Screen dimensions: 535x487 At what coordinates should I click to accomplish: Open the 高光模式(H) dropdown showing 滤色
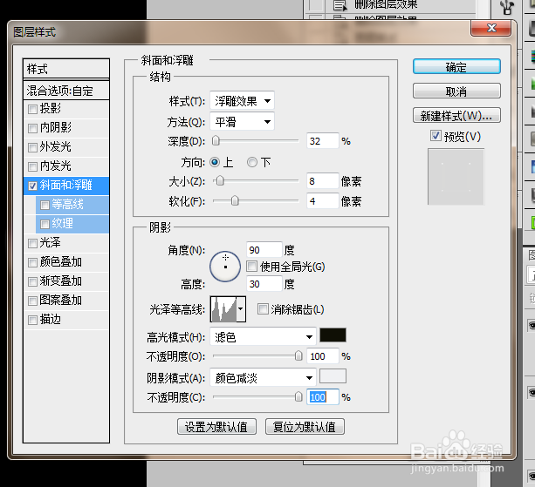[263, 337]
